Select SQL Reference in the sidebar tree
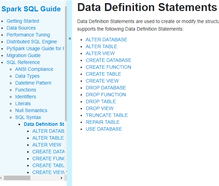Screen dimensions: 219x186 point(23,62)
